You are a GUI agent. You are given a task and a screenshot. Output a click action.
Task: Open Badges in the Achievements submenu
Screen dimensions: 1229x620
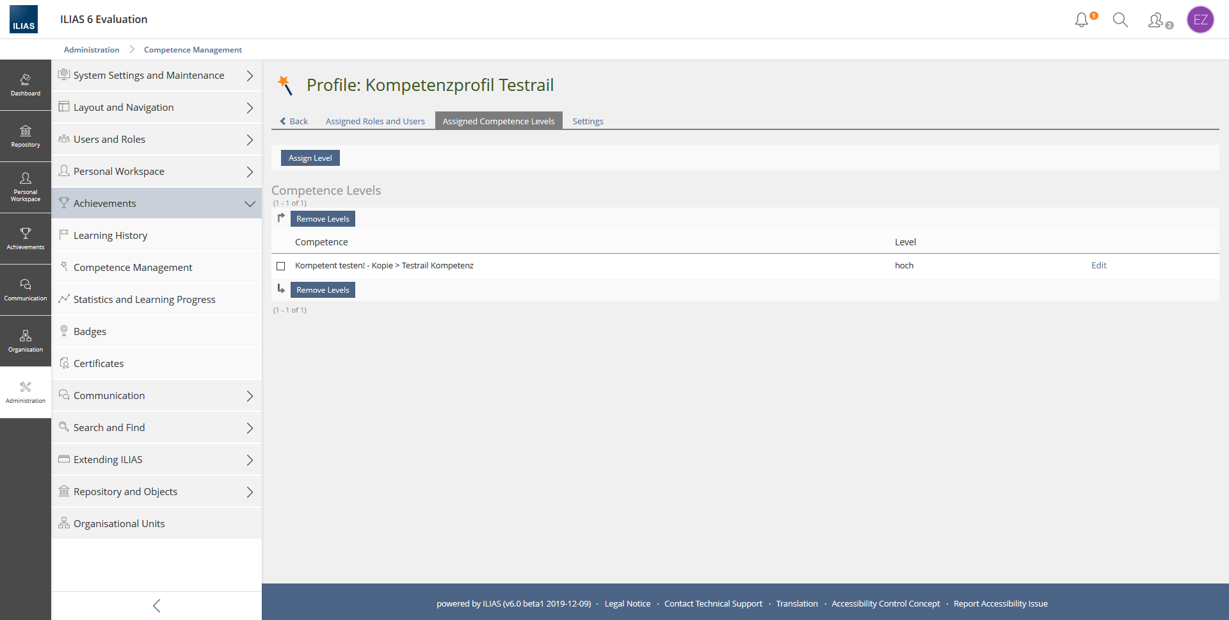[90, 332]
